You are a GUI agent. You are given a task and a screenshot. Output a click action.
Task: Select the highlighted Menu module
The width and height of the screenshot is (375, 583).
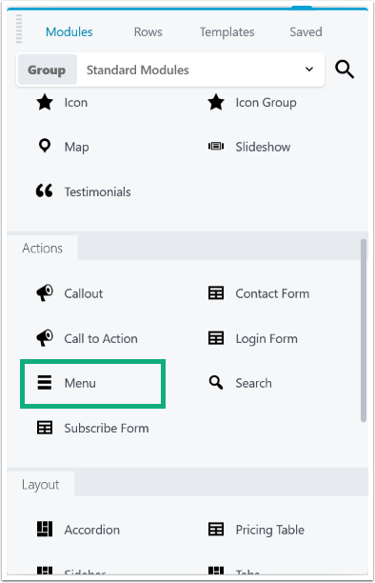click(92, 383)
